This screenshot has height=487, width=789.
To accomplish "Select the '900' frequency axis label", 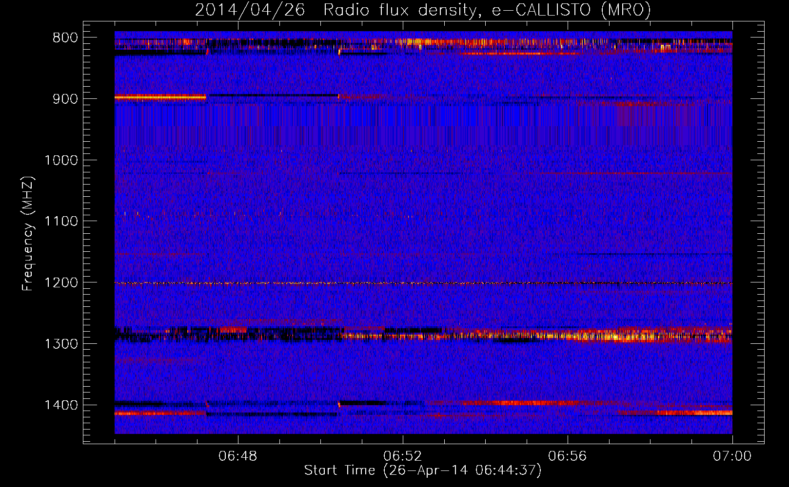I will pos(65,99).
